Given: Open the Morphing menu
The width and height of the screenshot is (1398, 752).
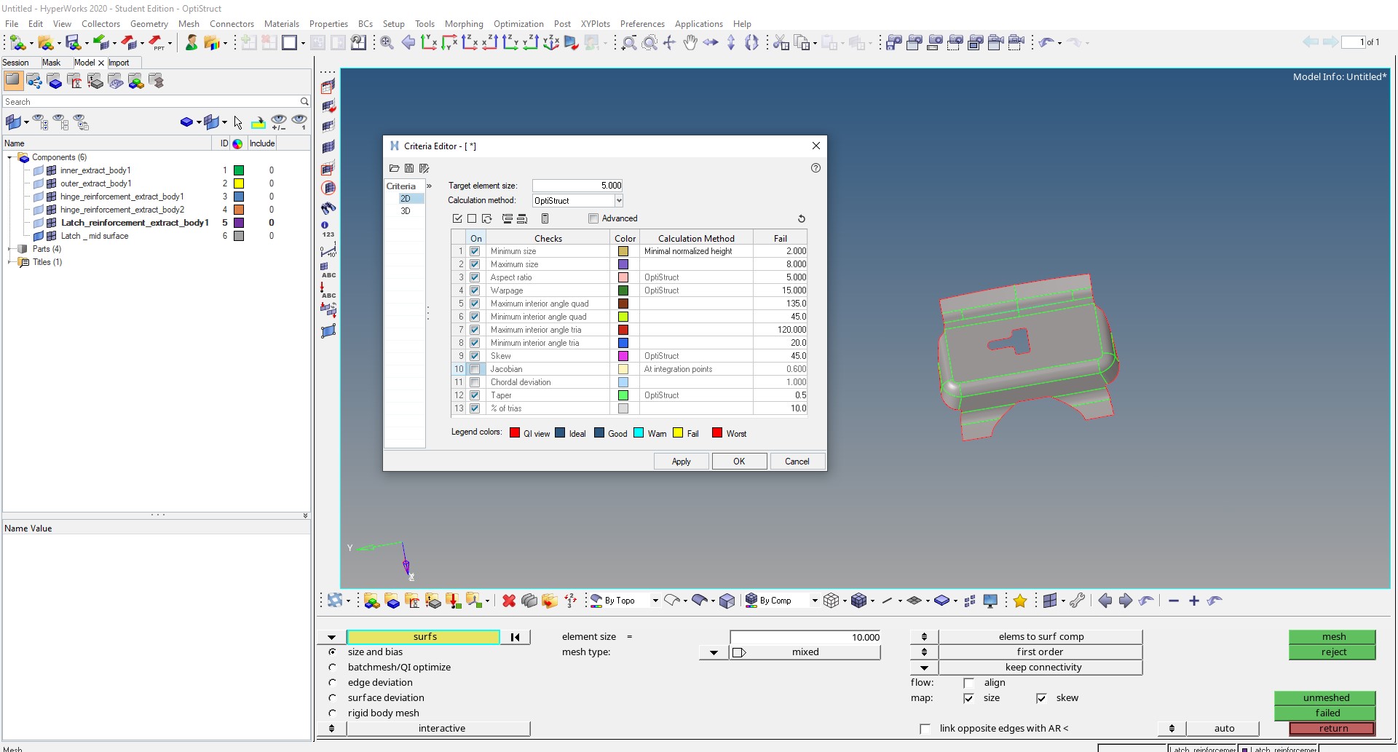Looking at the screenshot, I should coord(463,24).
